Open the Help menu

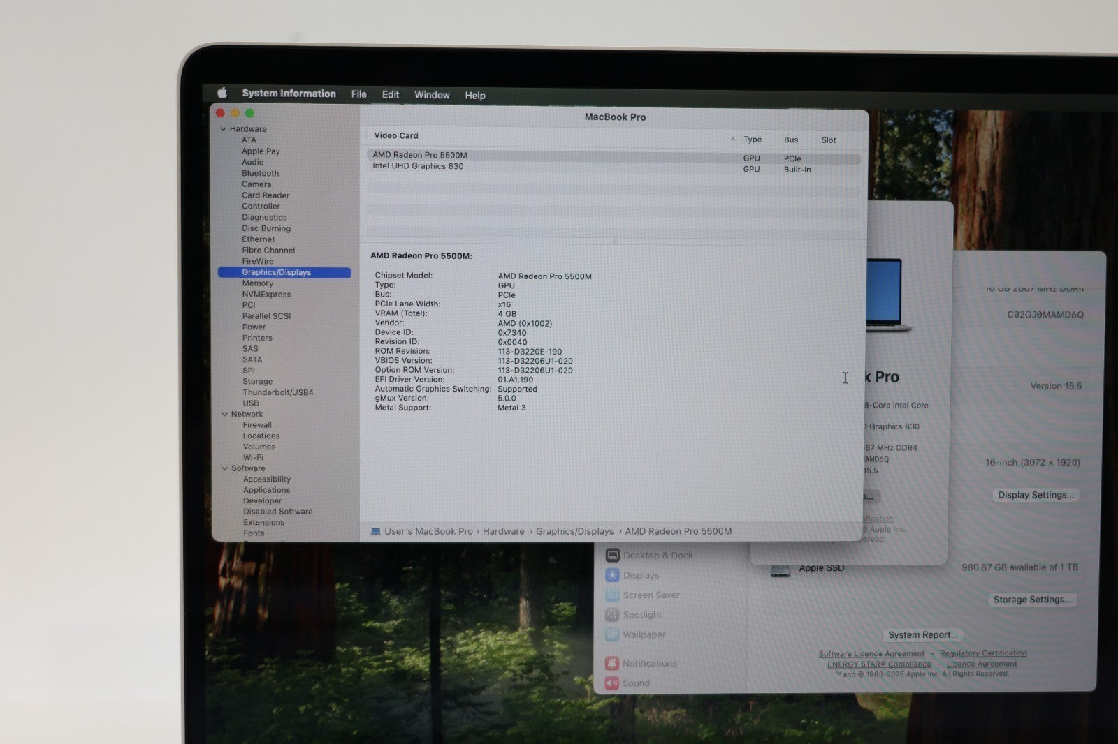tap(475, 96)
